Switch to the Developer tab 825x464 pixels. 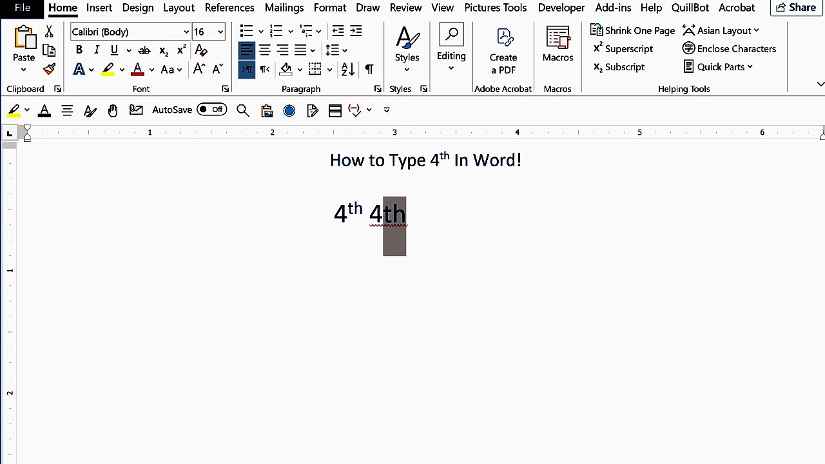click(561, 8)
